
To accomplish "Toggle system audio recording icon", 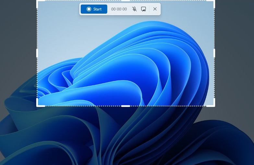I will (x=143, y=9).
